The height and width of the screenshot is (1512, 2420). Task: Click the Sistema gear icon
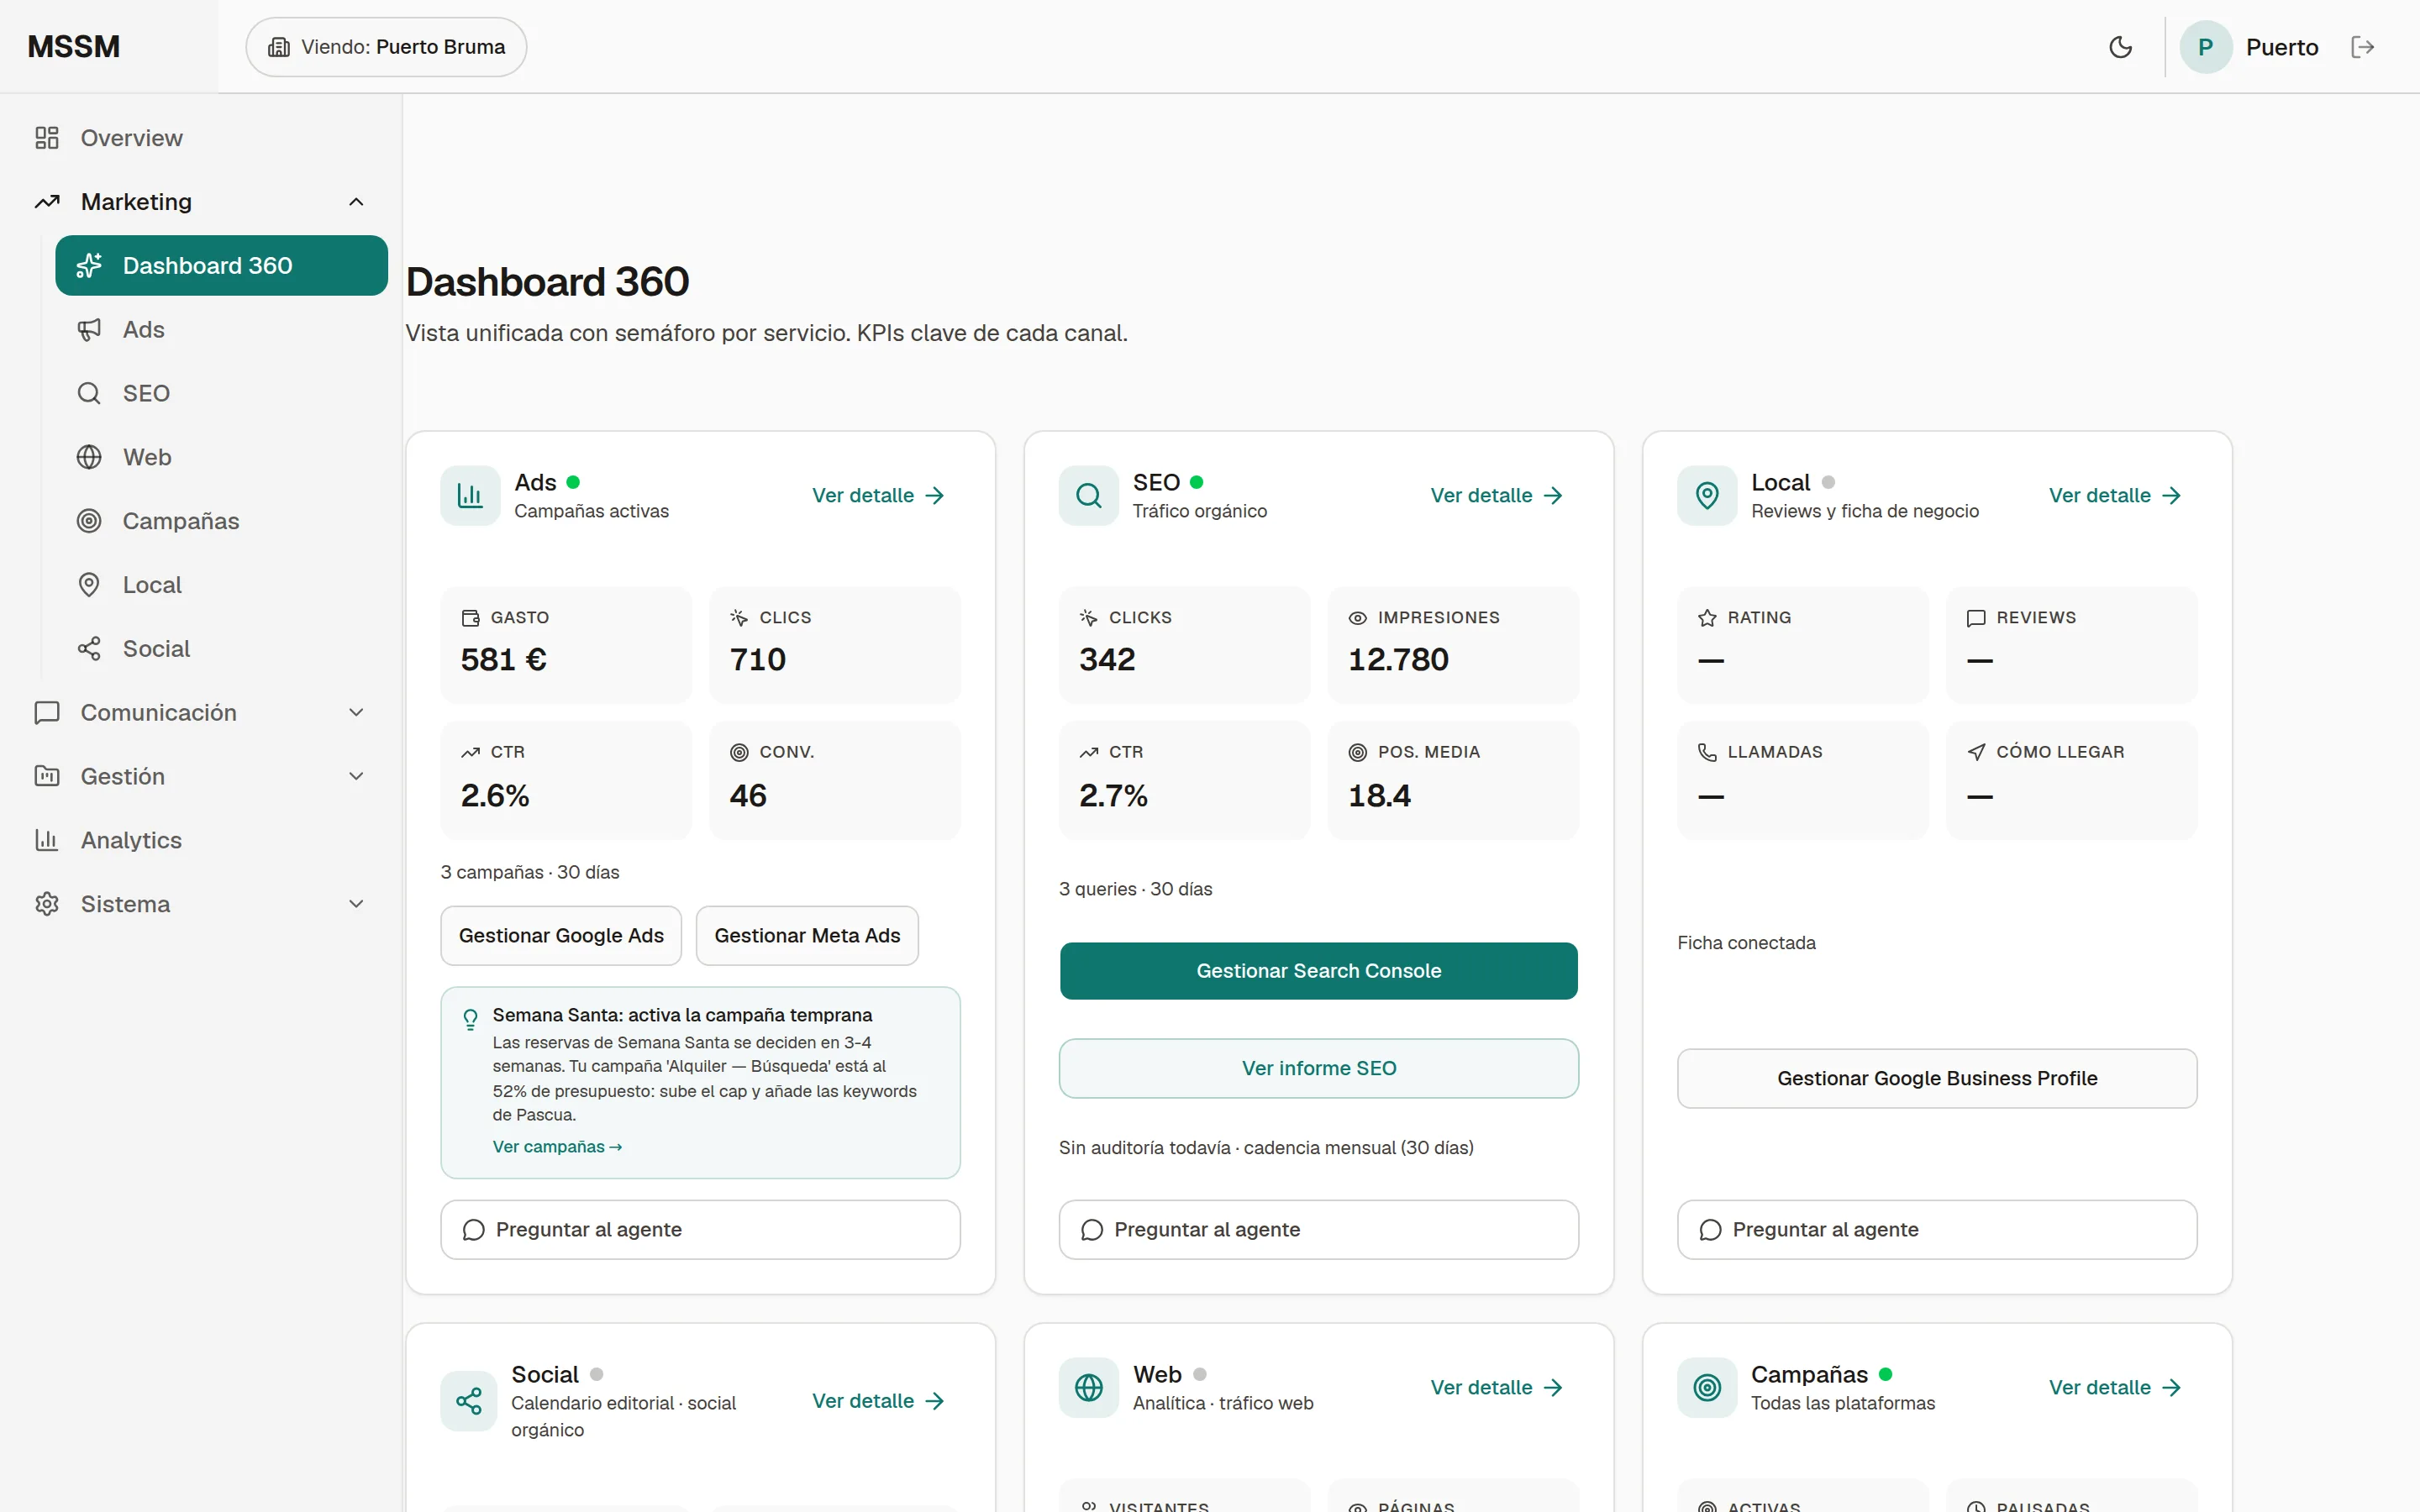[x=47, y=904]
